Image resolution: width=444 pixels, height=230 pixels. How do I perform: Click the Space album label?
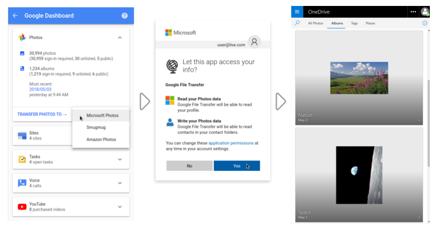tap(305, 212)
